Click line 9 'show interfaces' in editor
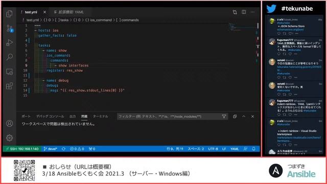This screenshot has width=327, height=184. (73, 65)
